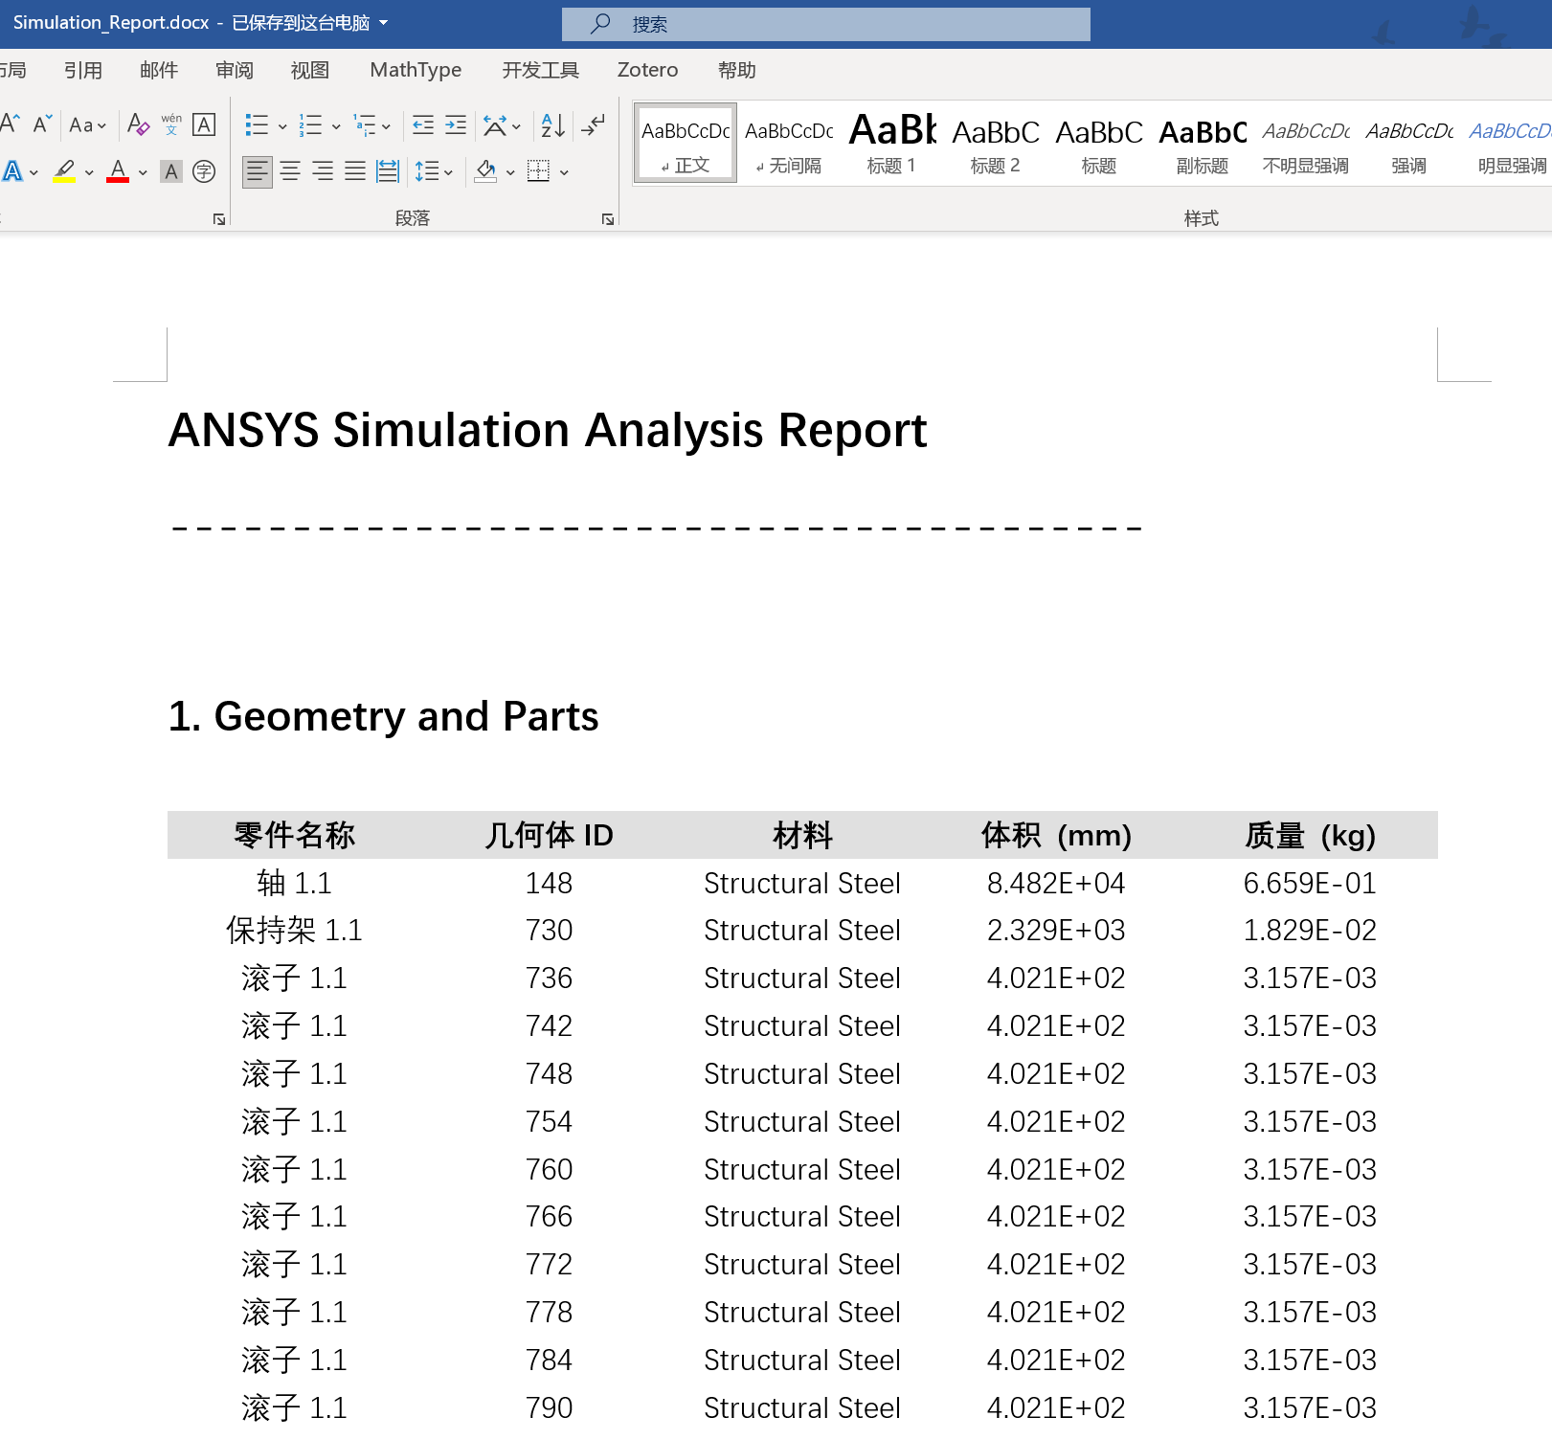Decrease the paragraph indent

click(423, 124)
